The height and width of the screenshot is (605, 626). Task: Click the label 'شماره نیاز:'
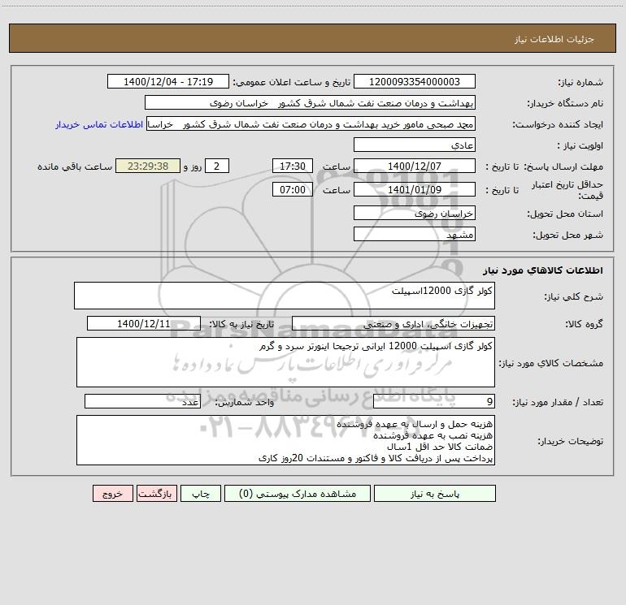pos(580,83)
